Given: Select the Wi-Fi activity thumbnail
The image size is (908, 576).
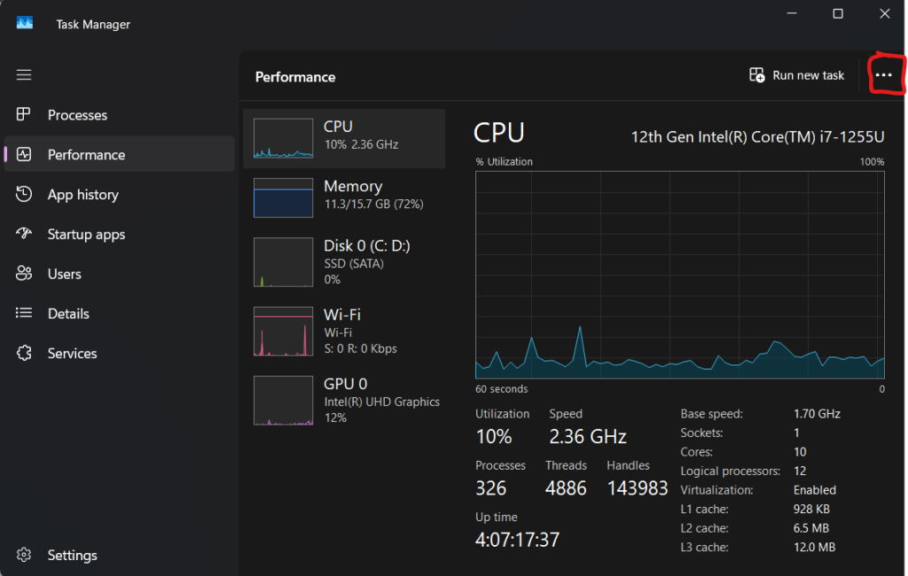Looking at the screenshot, I should [x=283, y=331].
